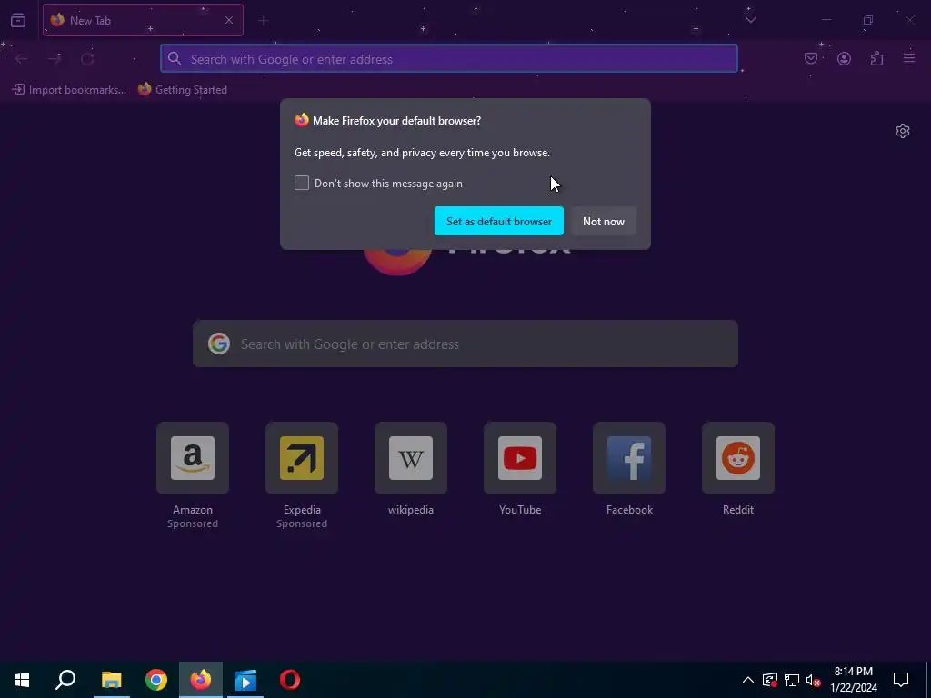Open the Movies & TV taskbar app
This screenshot has height=698, width=931.
245,680
